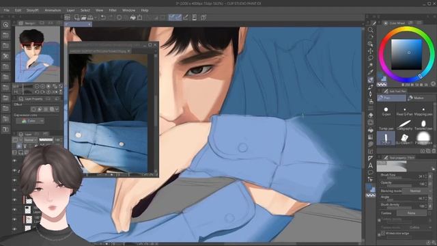The height and width of the screenshot is (246, 437).
Task: Click the Layer opacity input field
Action: pyautogui.click(x=57, y=139)
